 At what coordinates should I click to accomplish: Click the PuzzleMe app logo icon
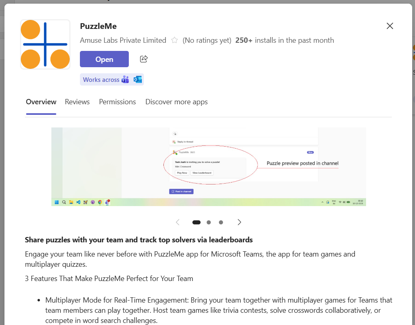click(45, 44)
